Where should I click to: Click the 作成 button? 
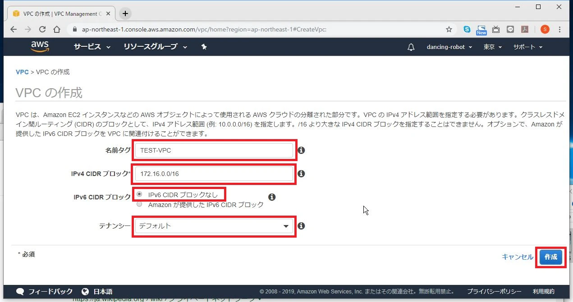click(551, 257)
